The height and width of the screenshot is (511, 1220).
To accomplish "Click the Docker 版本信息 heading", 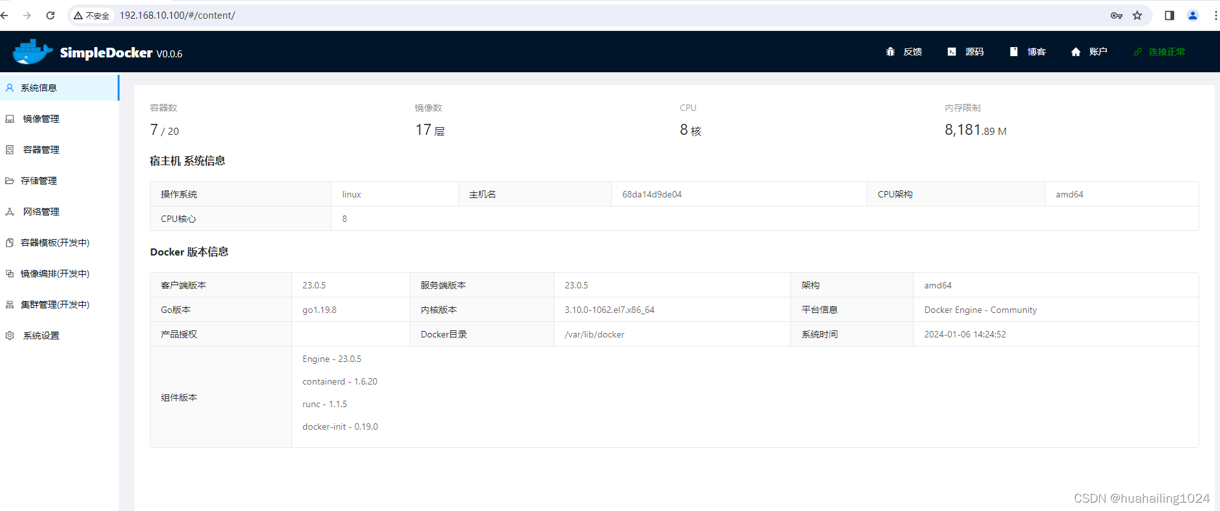I will [189, 252].
